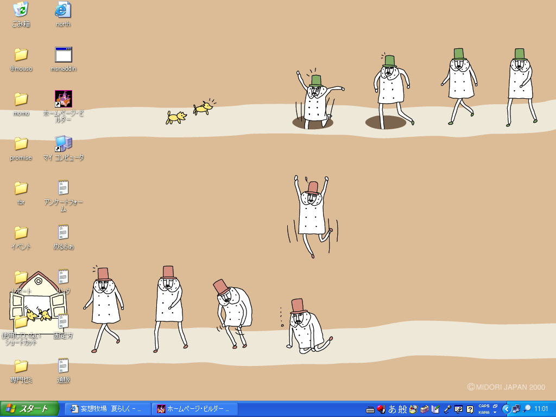Select the promise folder
Viewport: 556px width, 417px height.
[x=21, y=149]
